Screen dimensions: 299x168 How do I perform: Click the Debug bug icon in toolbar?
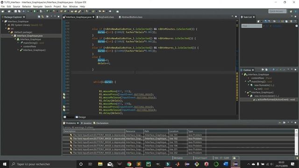tap(28, 11)
